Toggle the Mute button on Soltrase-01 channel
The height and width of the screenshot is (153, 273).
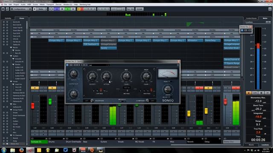click(35, 88)
